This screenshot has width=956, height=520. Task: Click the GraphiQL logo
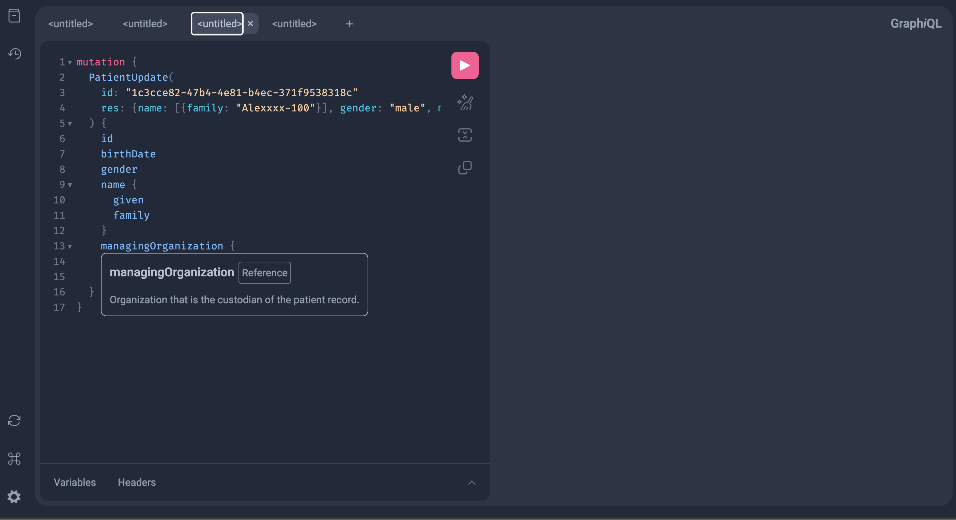pos(915,23)
